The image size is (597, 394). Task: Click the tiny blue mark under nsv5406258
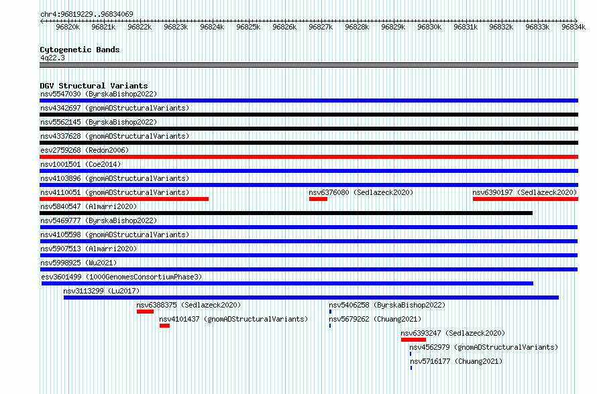click(x=330, y=312)
